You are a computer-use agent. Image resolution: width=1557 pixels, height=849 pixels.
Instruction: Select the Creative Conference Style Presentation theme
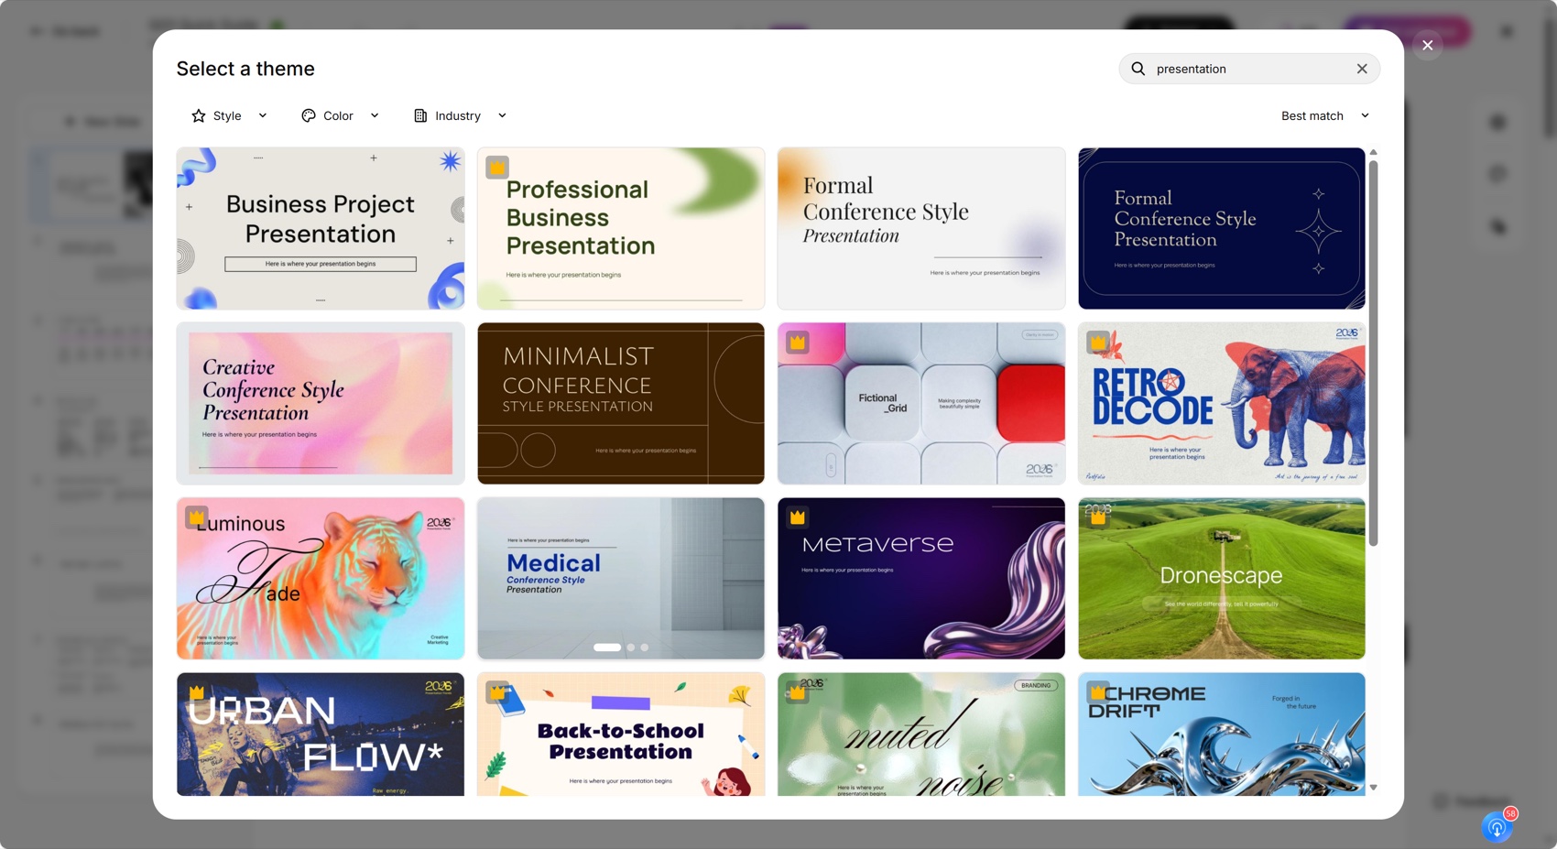321,403
